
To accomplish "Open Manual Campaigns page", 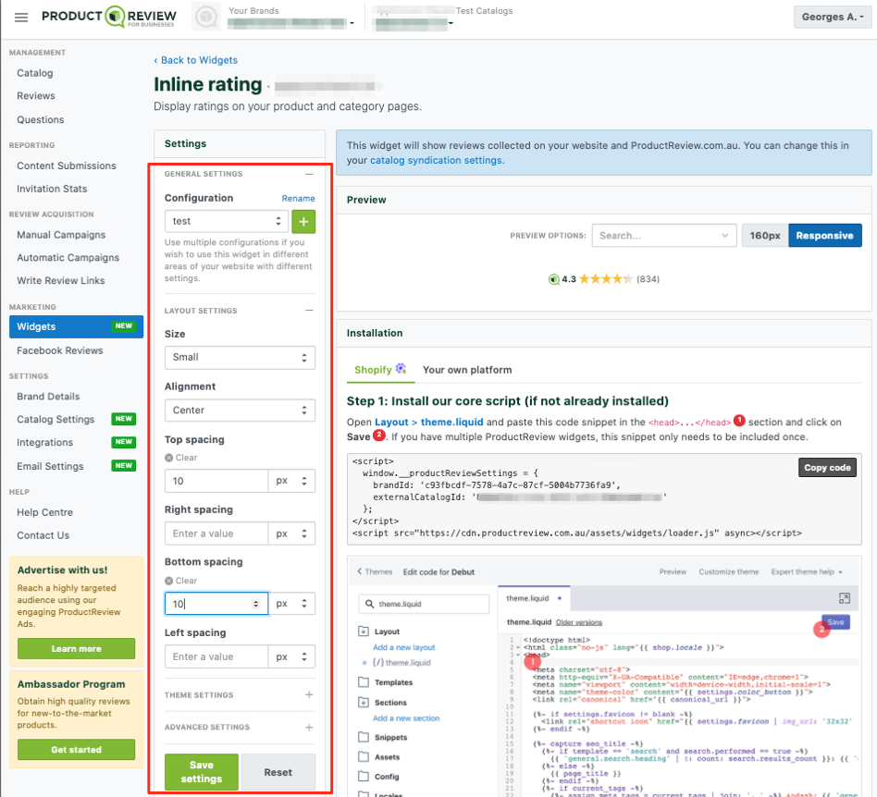I will pos(61,235).
